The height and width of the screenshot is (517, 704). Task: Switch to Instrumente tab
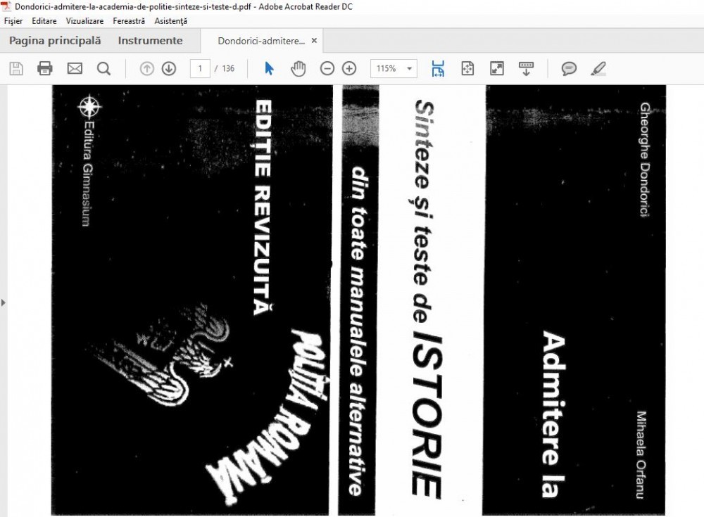[x=150, y=41]
